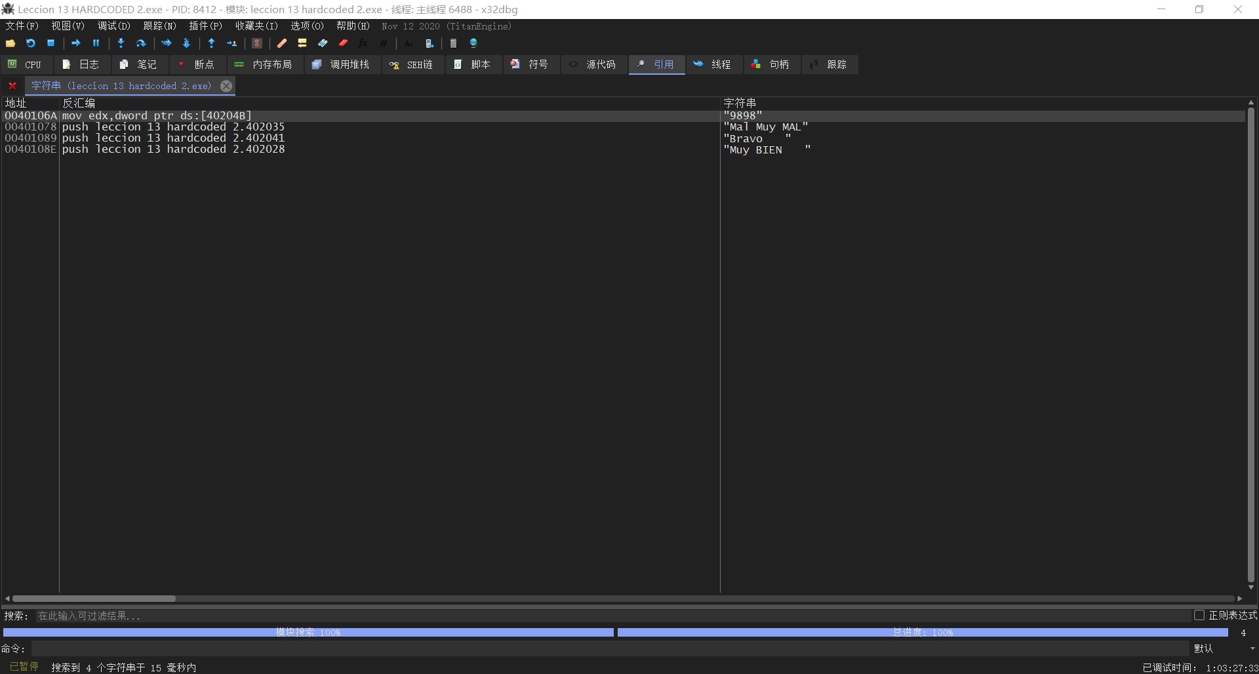Open the Scylla plugin icon
Viewport: 1259px width, 674px height.
pyautogui.click(x=257, y=43)
